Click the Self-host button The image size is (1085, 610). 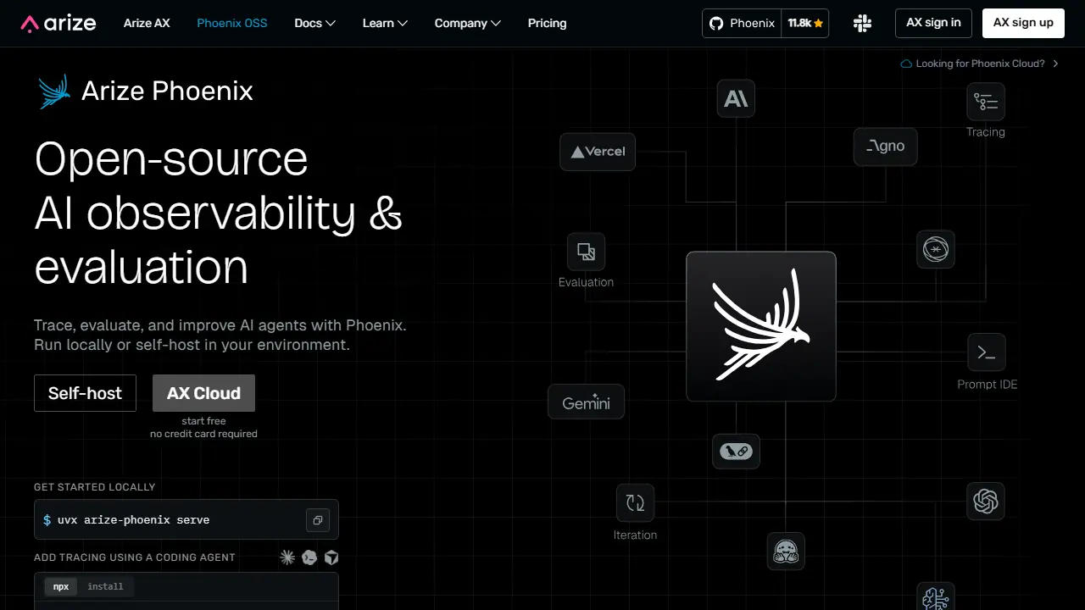pyautogui.click(x=85, y=393)
